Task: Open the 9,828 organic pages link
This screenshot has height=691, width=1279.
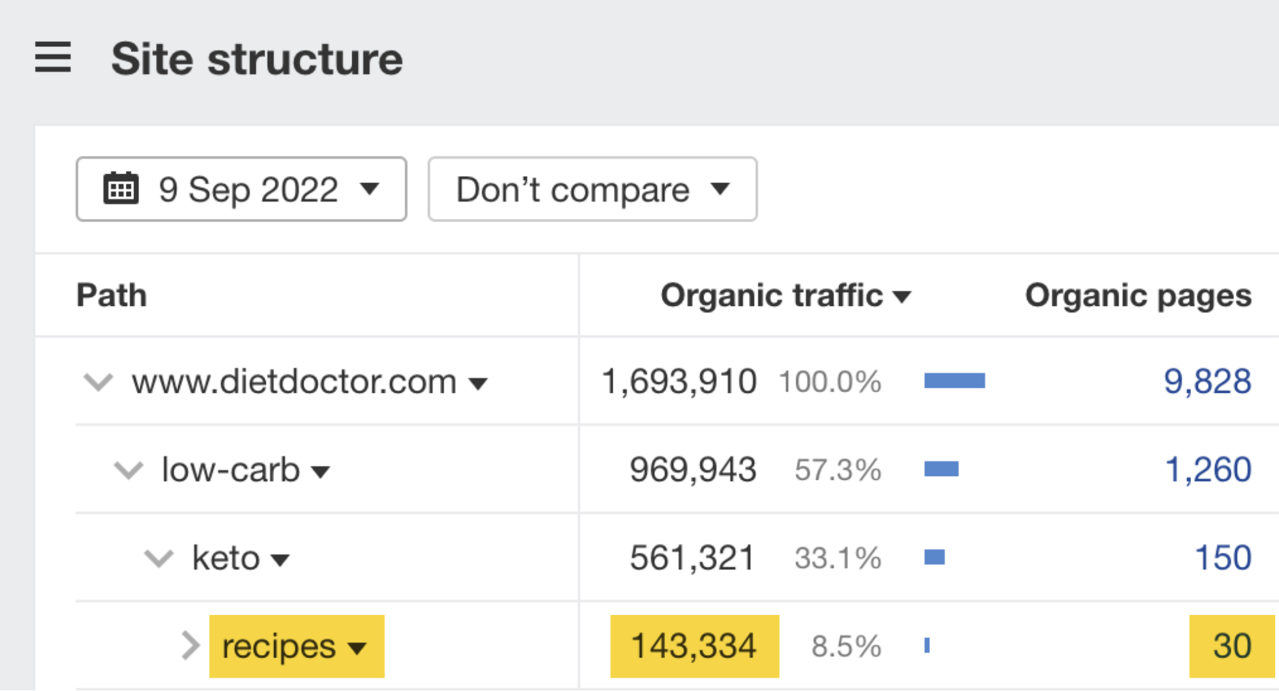Action: 1207,382
